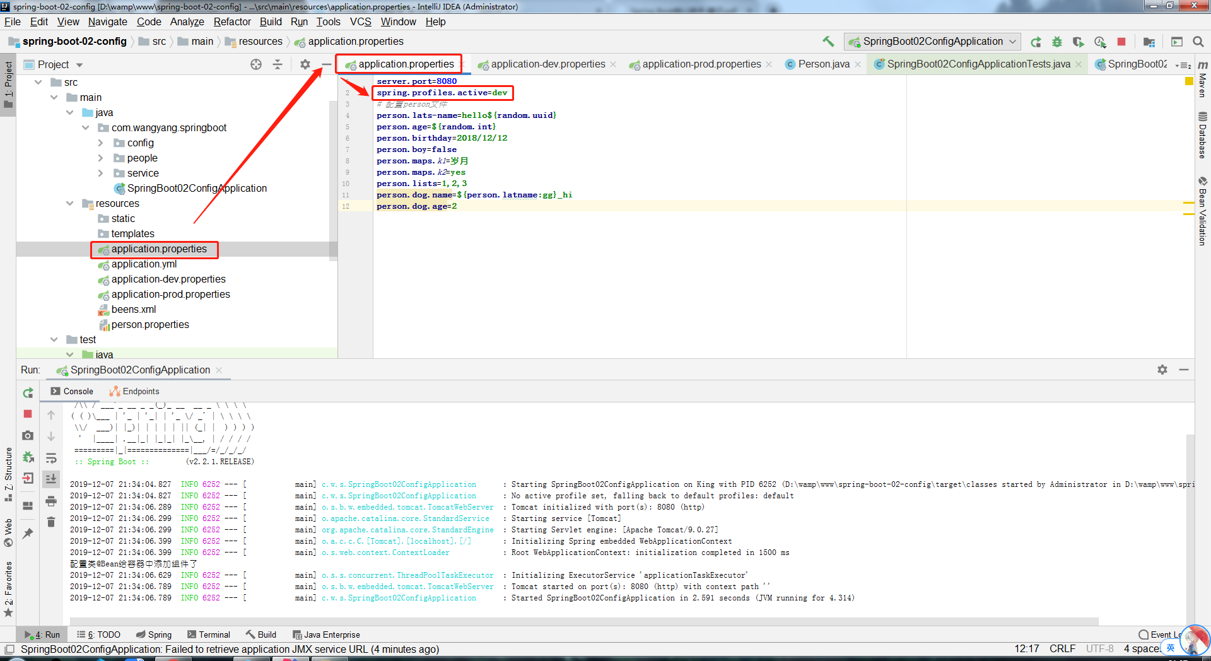Click the Build Project hammer icon
The width and height of the screenshot is (1211, 661).
pyautogui.click(x=828, y=42)
